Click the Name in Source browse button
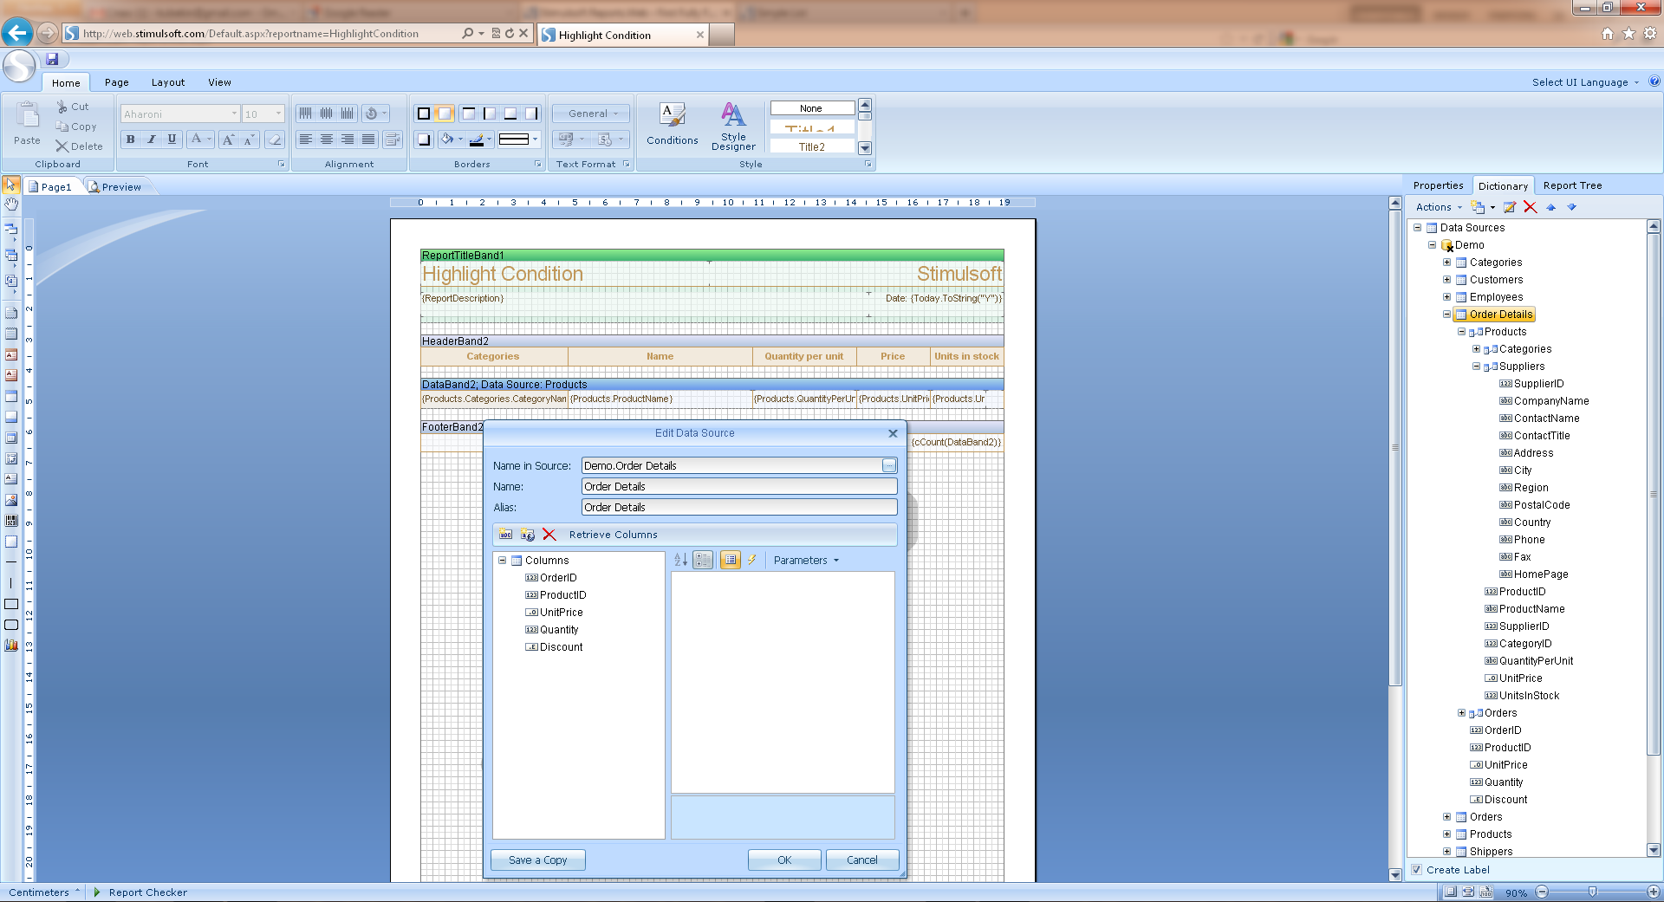This screenshot has width=1664, height=902. coord(889,466)
